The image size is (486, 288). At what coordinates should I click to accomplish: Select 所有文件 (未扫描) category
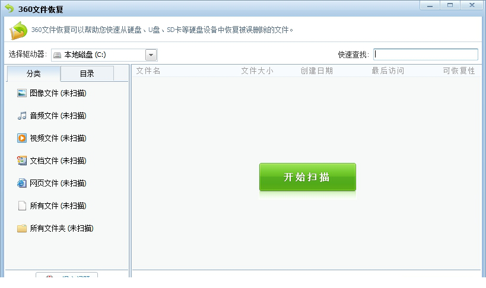pos(58,206)
